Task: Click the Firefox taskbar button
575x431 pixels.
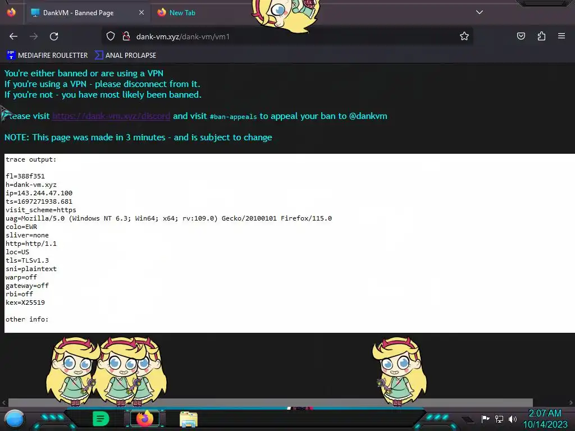Action: coord(144,419)
